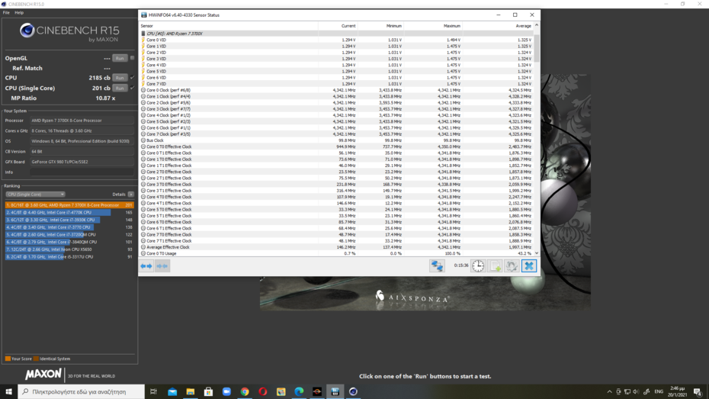Select ranking entry Intel Core i7-4770K
The image size is (709, 399).
click(69, 212)
